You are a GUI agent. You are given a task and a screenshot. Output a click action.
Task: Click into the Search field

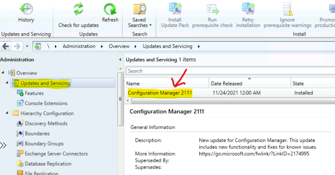coord(230,71)
